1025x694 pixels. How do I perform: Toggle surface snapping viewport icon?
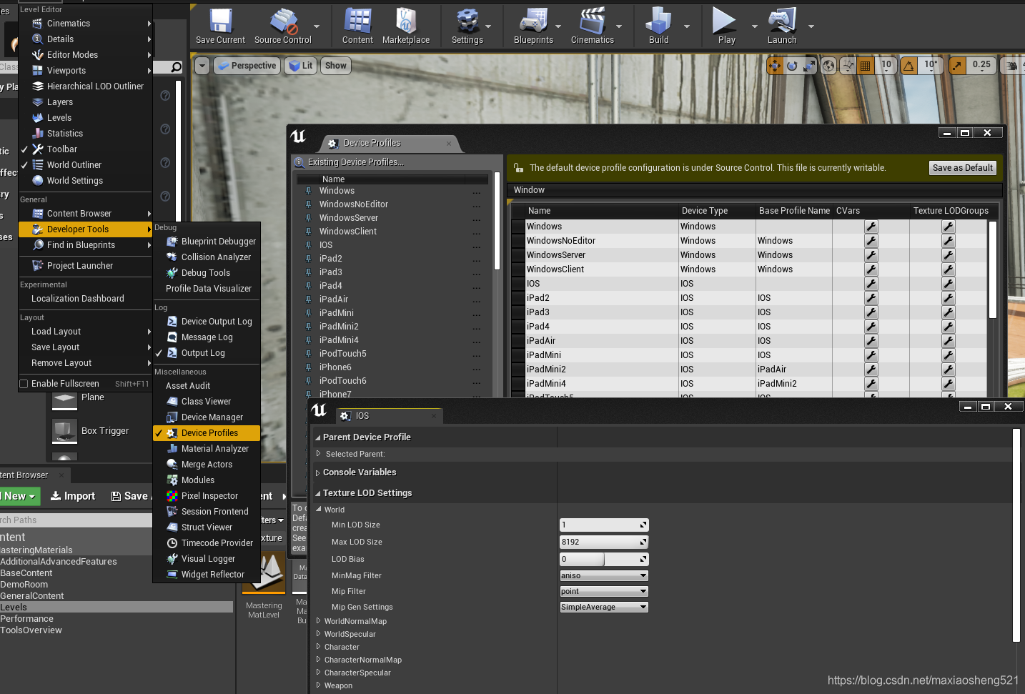[x=848, y=66]
